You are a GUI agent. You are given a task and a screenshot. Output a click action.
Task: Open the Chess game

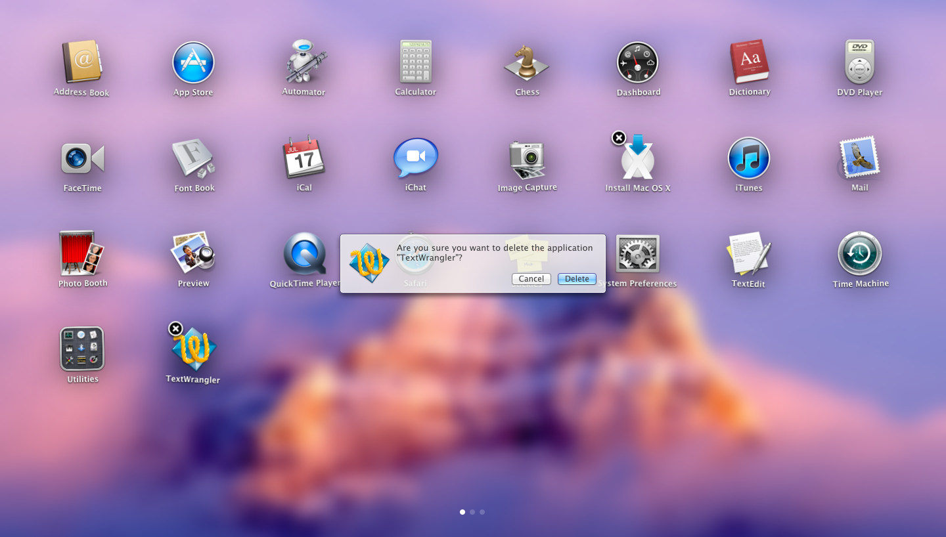[x=527, y=62]
